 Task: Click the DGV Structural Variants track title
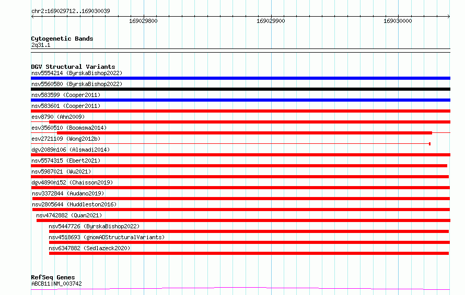point(73,67)
